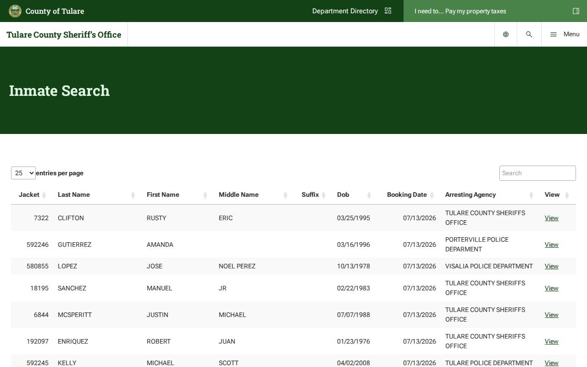
Task: Open the language globe icon
Action: 506,34
